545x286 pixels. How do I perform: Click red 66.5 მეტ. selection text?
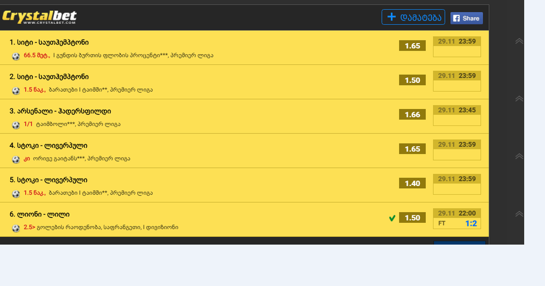[x=37, y=55]
